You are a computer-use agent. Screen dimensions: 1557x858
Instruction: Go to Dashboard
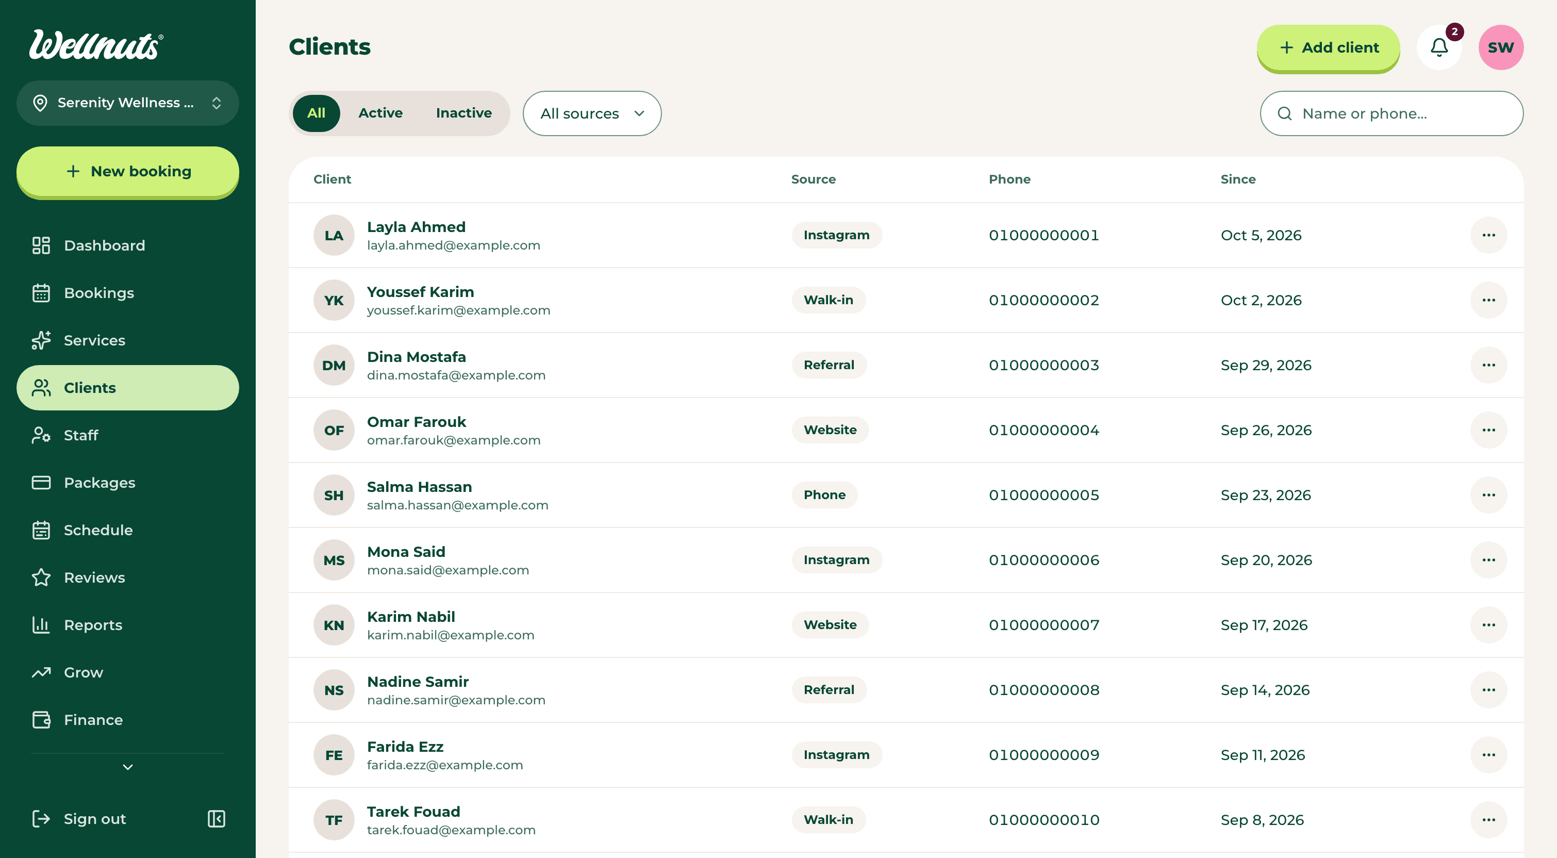point(127,245)
